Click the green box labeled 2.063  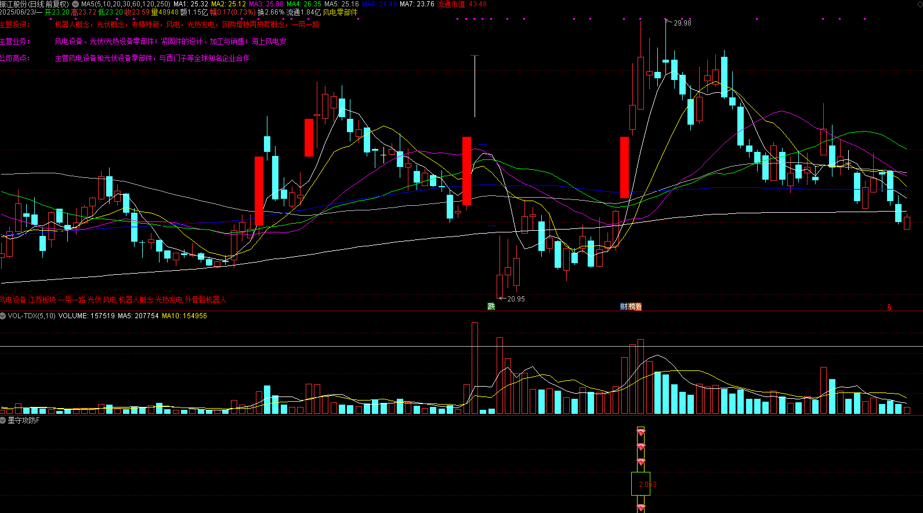[x=640, y=483]
